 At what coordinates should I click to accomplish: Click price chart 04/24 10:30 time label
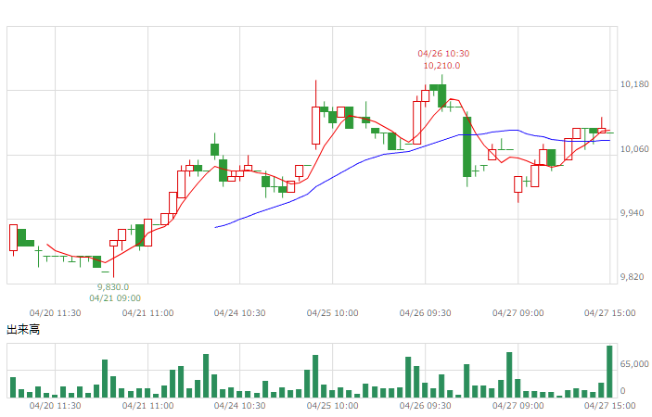[239, 313]
